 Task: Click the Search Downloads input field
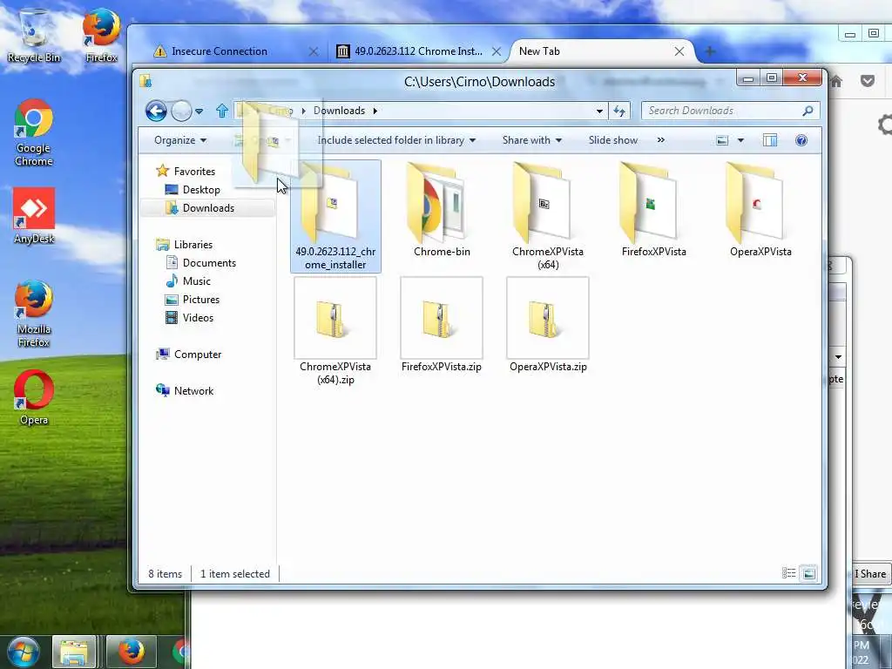pos(721,111)
